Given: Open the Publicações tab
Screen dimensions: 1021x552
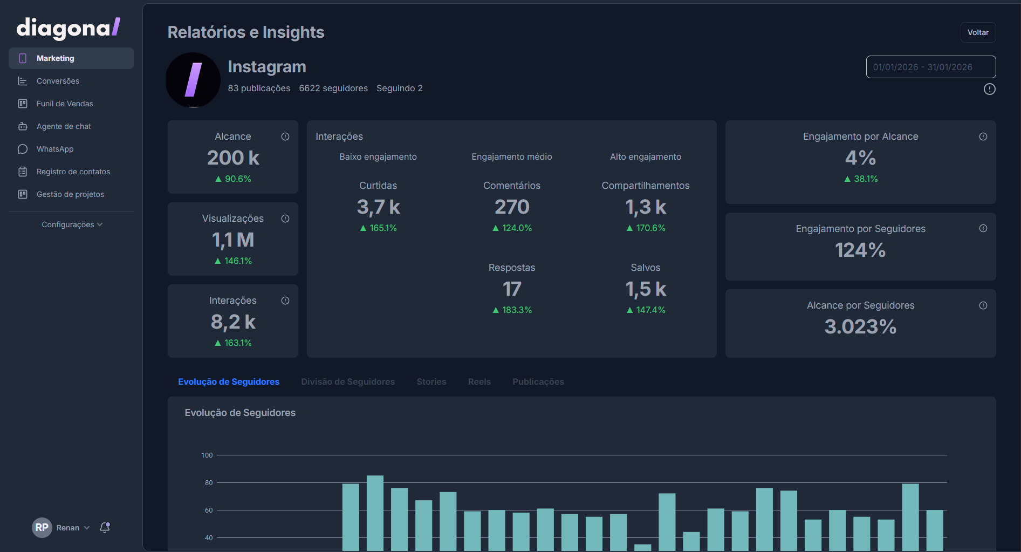Looking at the screenshot, I should click(x=538, y=381).
